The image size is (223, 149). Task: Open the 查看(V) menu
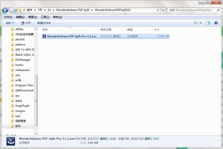(32, 17)
